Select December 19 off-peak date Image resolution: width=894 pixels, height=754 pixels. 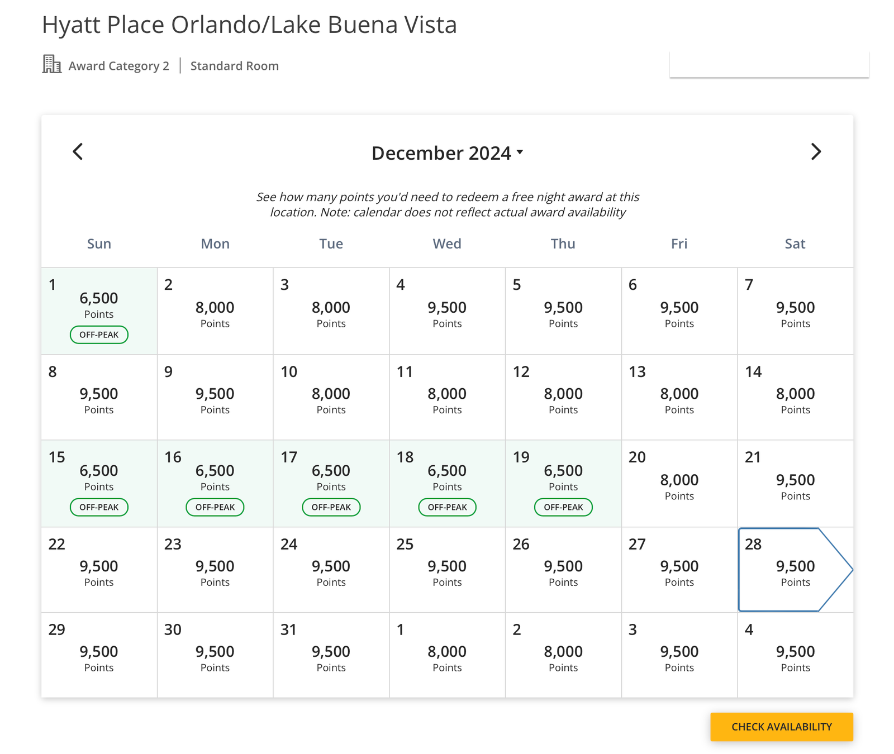[563, 483]
